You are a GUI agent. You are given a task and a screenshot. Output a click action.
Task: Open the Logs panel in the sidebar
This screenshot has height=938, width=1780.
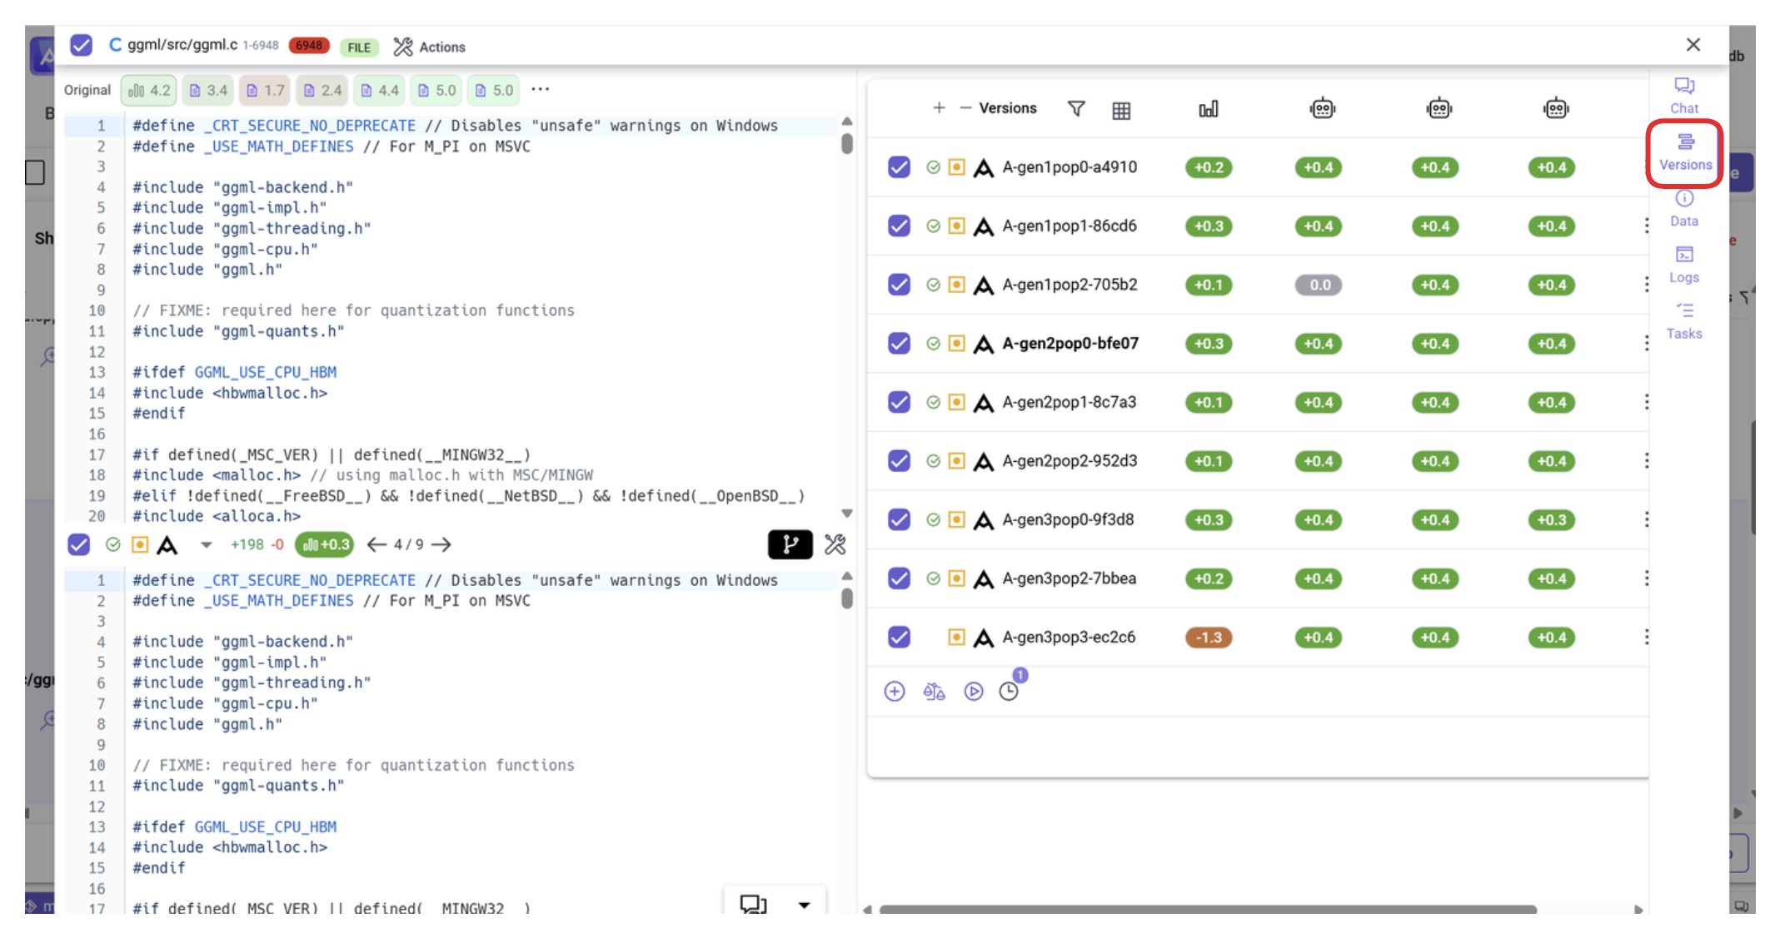(1683, 264)
